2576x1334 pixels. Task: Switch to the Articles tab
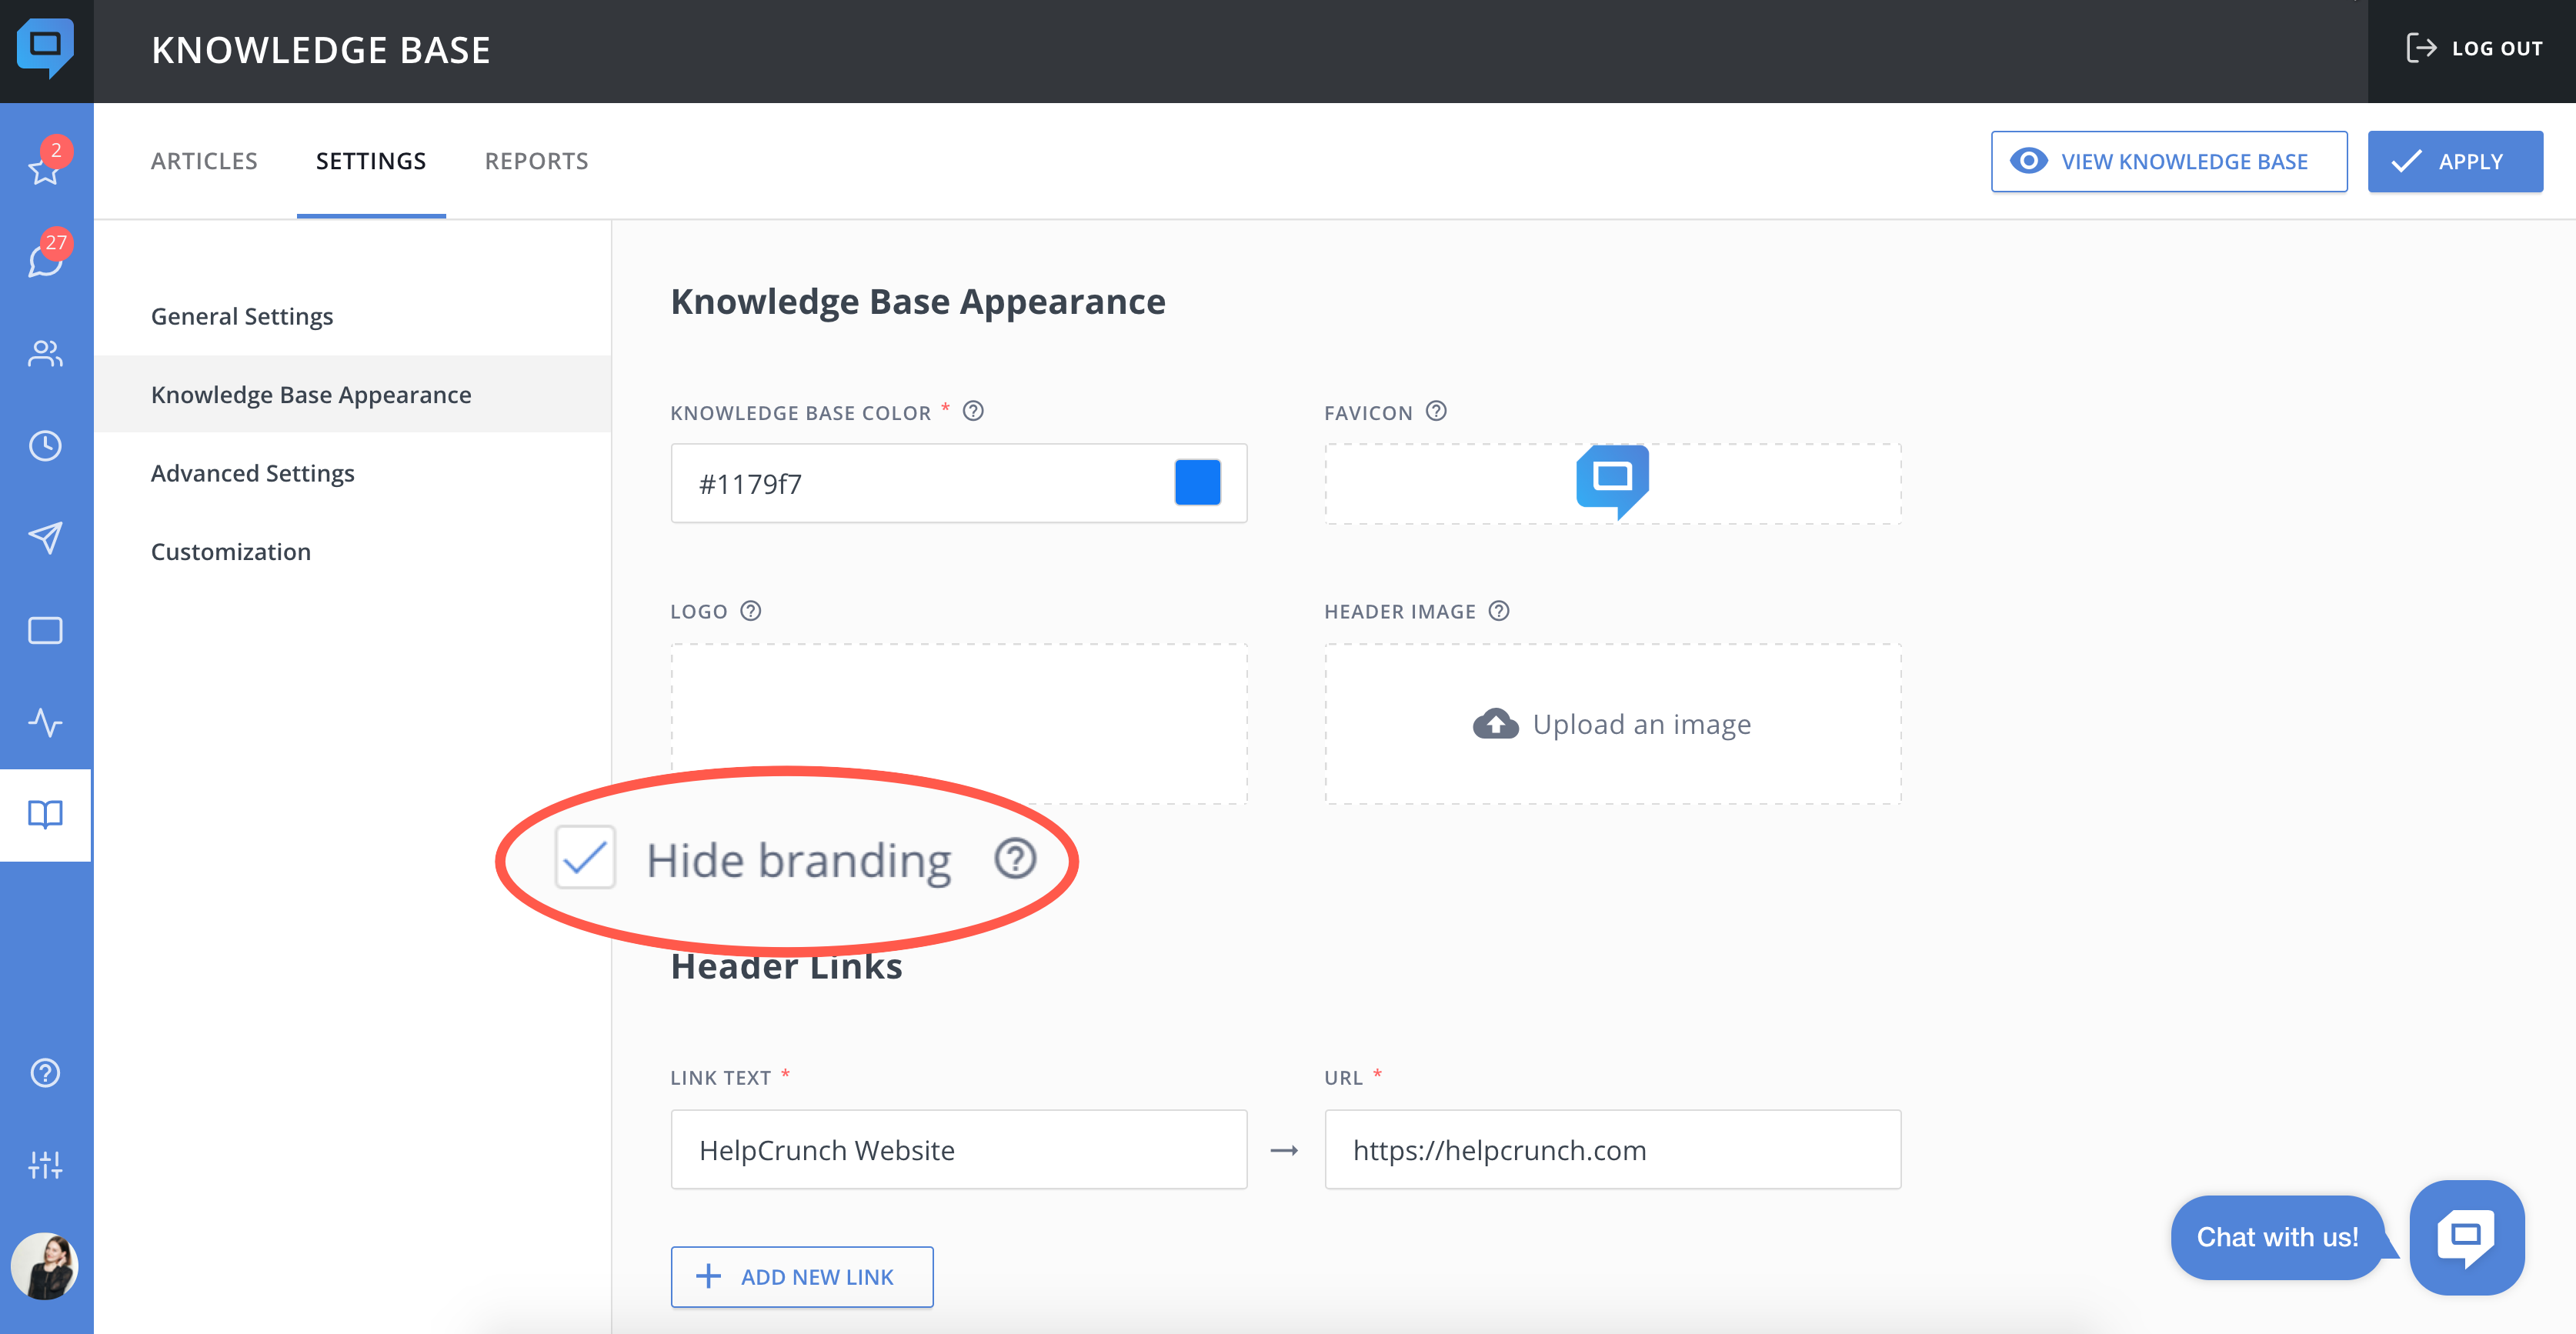pos(204,161)
